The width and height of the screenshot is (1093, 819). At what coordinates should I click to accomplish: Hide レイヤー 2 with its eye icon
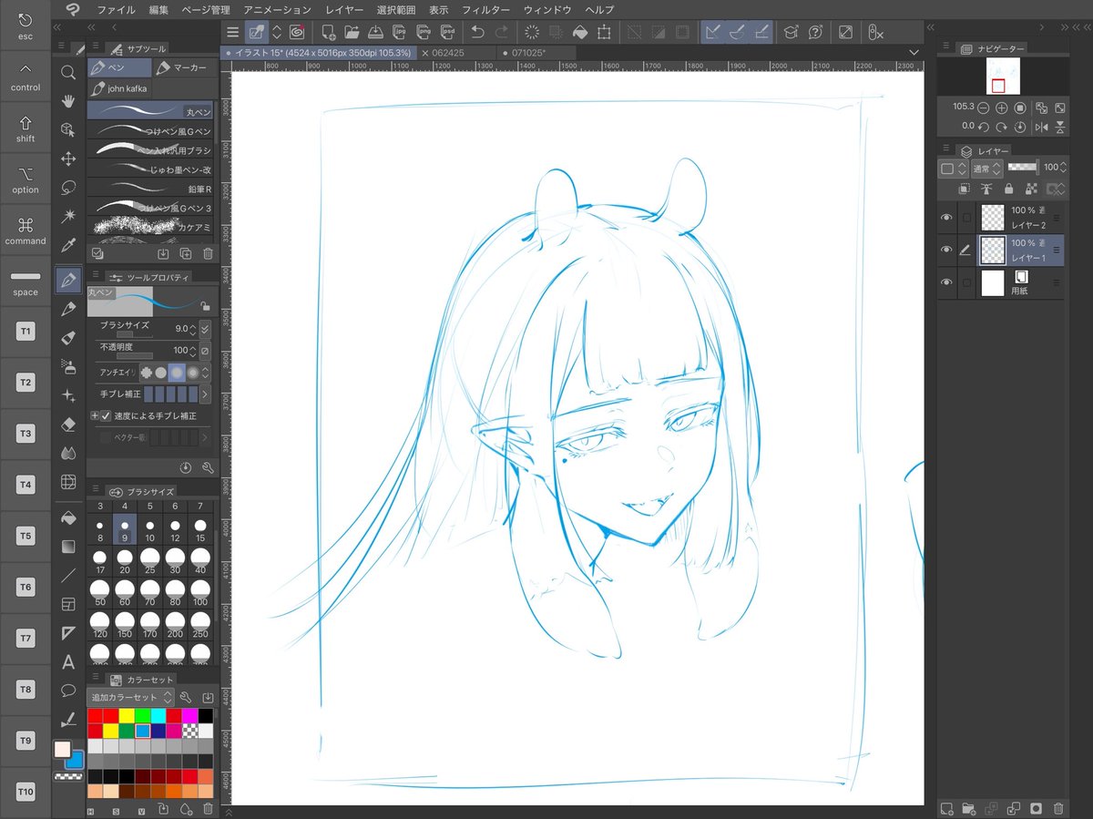946,218
